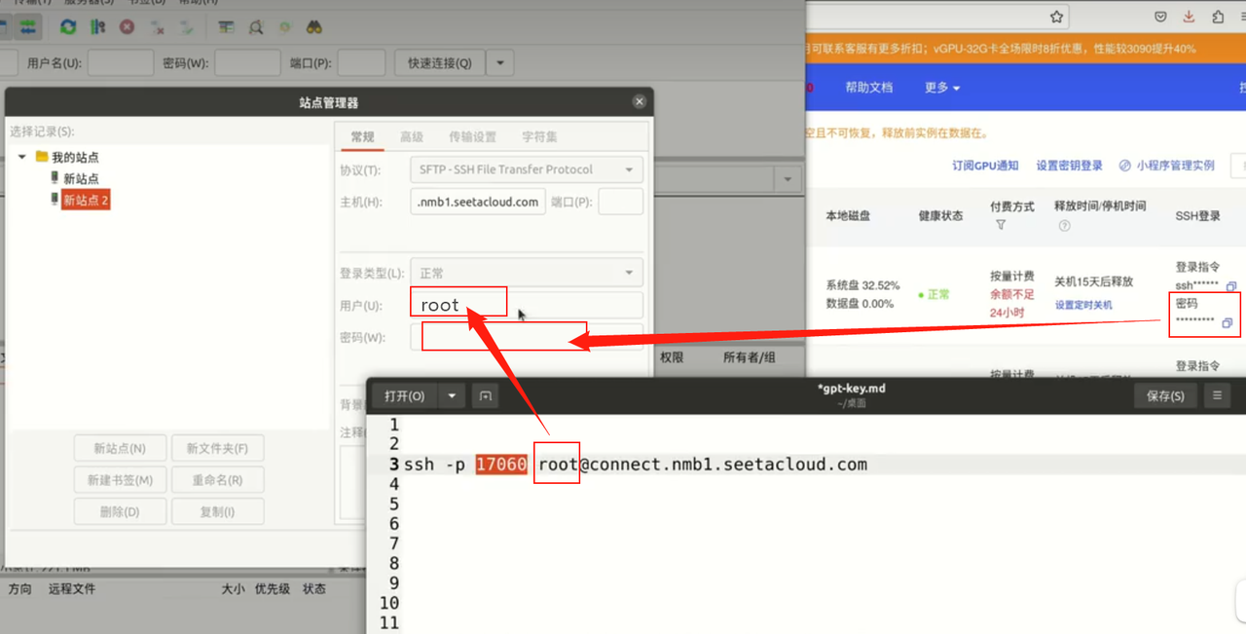
Task: Switch to the 字符集 tab
Action: point(539,137)
